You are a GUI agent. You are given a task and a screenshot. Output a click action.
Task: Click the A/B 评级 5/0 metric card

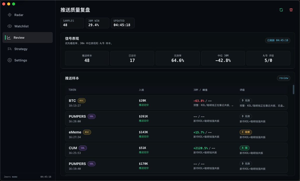[268, 58]
